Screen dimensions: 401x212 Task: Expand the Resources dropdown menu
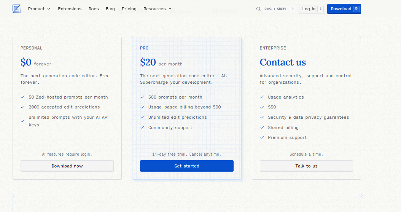pos(157,9)
